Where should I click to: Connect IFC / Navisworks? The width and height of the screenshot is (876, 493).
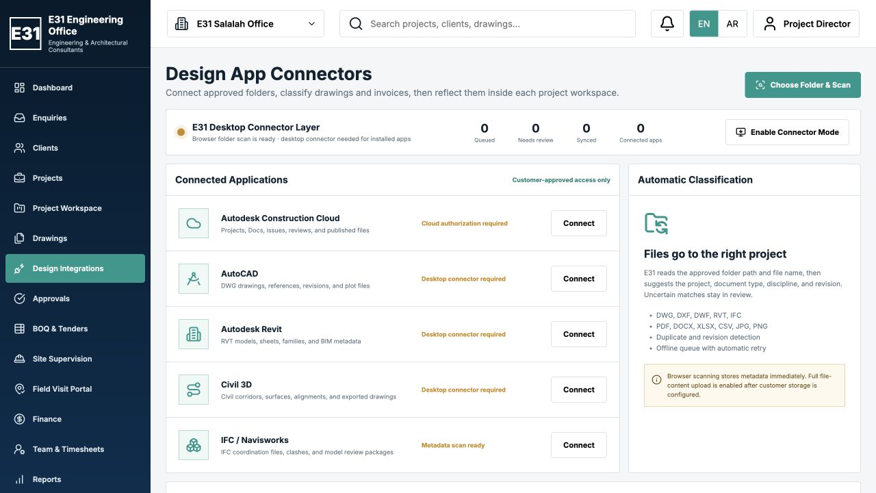(x=579, y=445)
